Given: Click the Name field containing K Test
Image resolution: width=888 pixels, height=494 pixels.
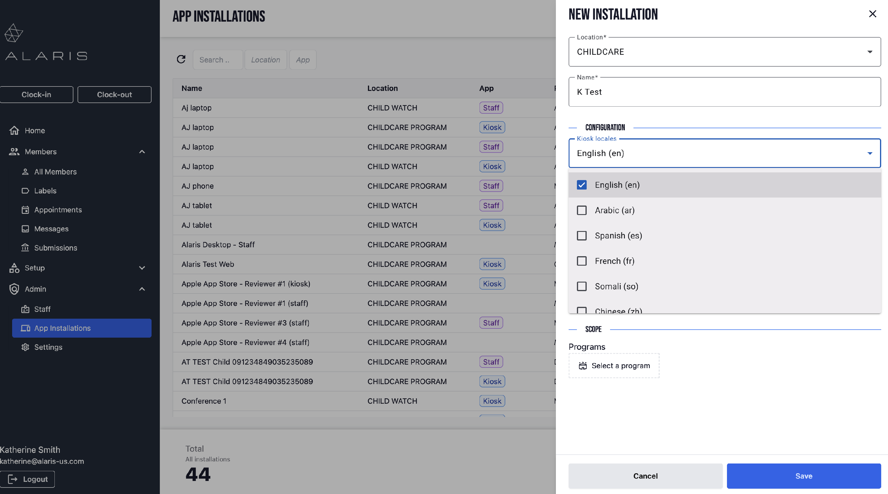Looking at the screenshot, I should tap(724, 92).
